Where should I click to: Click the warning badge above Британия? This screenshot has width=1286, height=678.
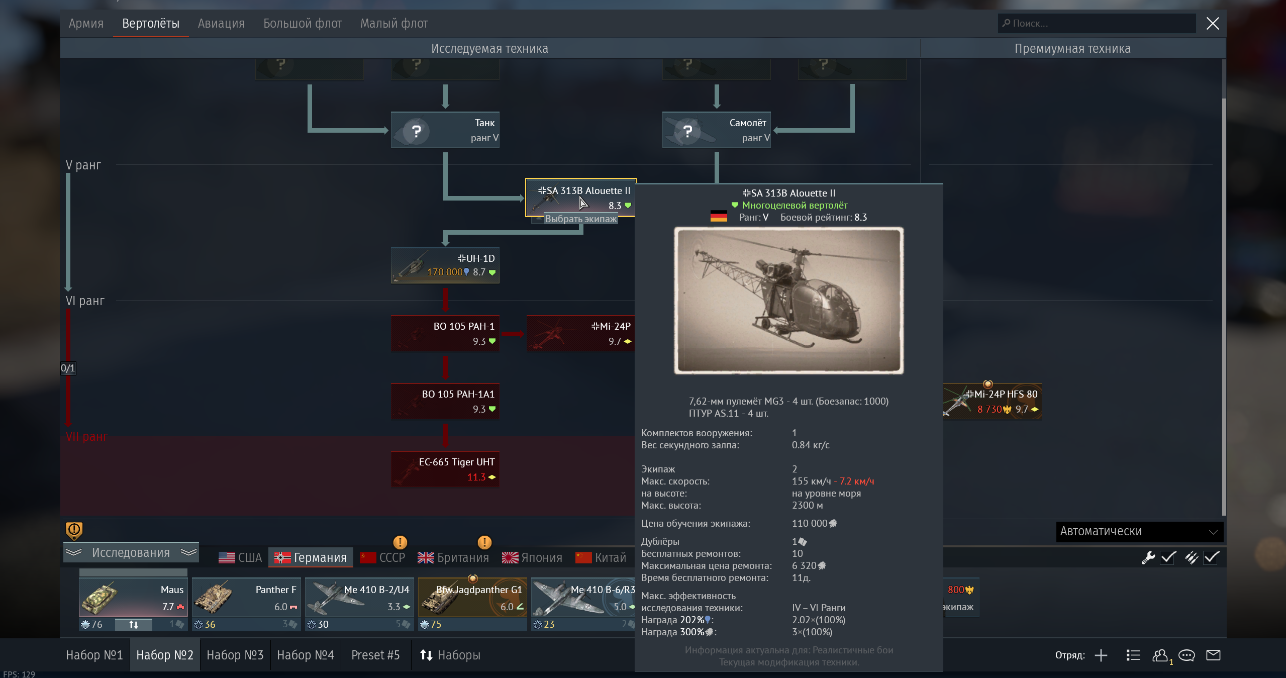point(484,542)
